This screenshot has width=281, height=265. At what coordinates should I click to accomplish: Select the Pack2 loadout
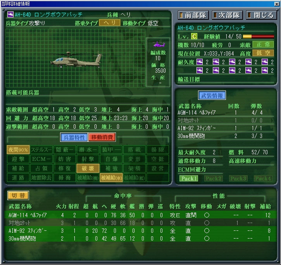click(x=214, y=178)
